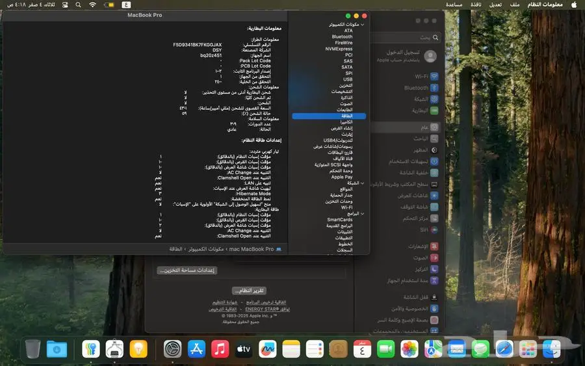Select الكاميرا in System Information sidebar

click(x=346, y=122)
